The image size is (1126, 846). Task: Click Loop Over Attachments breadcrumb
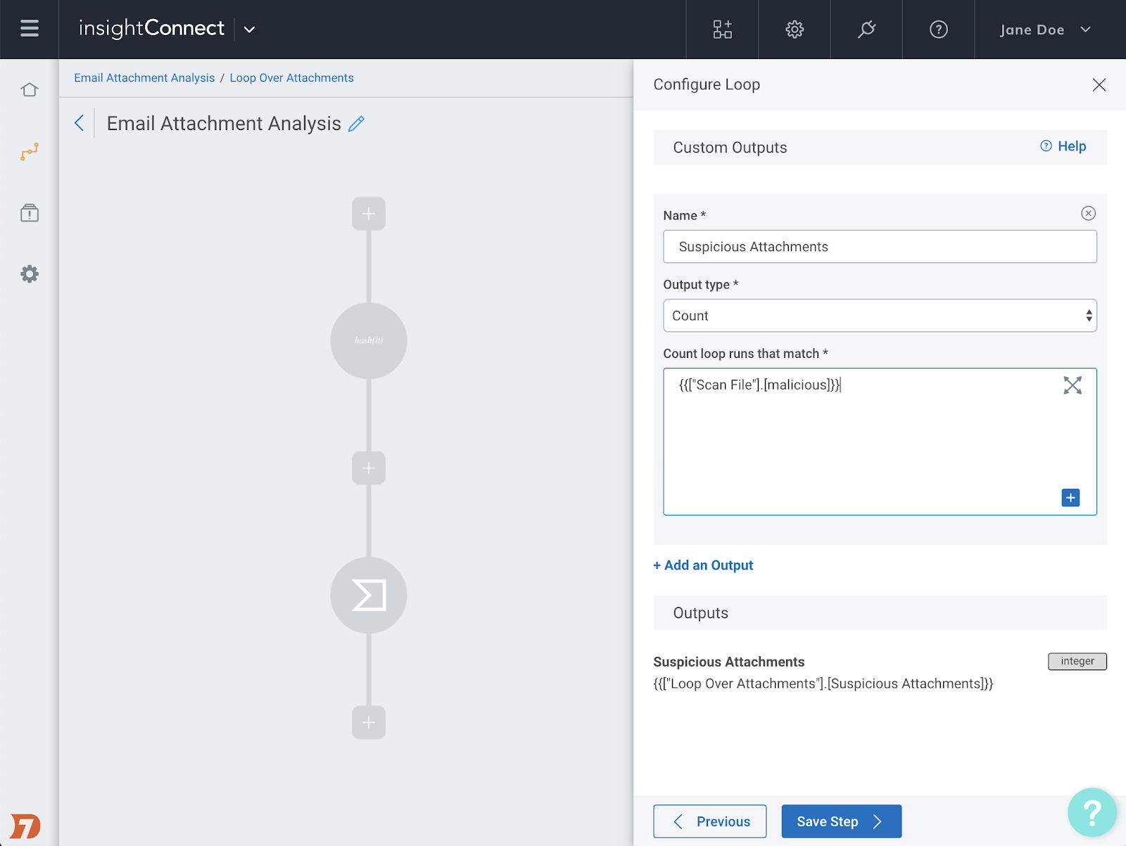tap(291, 78)
